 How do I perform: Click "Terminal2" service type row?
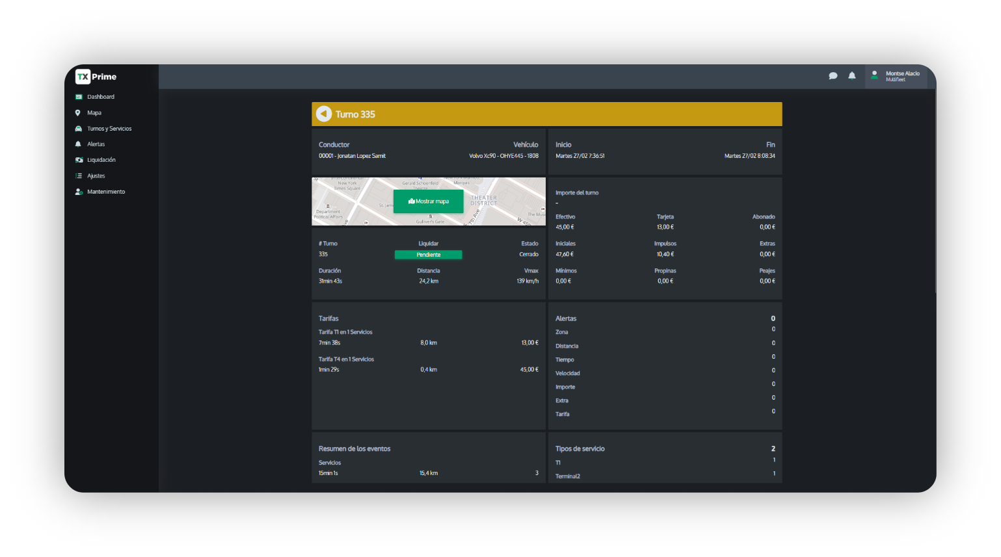[568, 476]
